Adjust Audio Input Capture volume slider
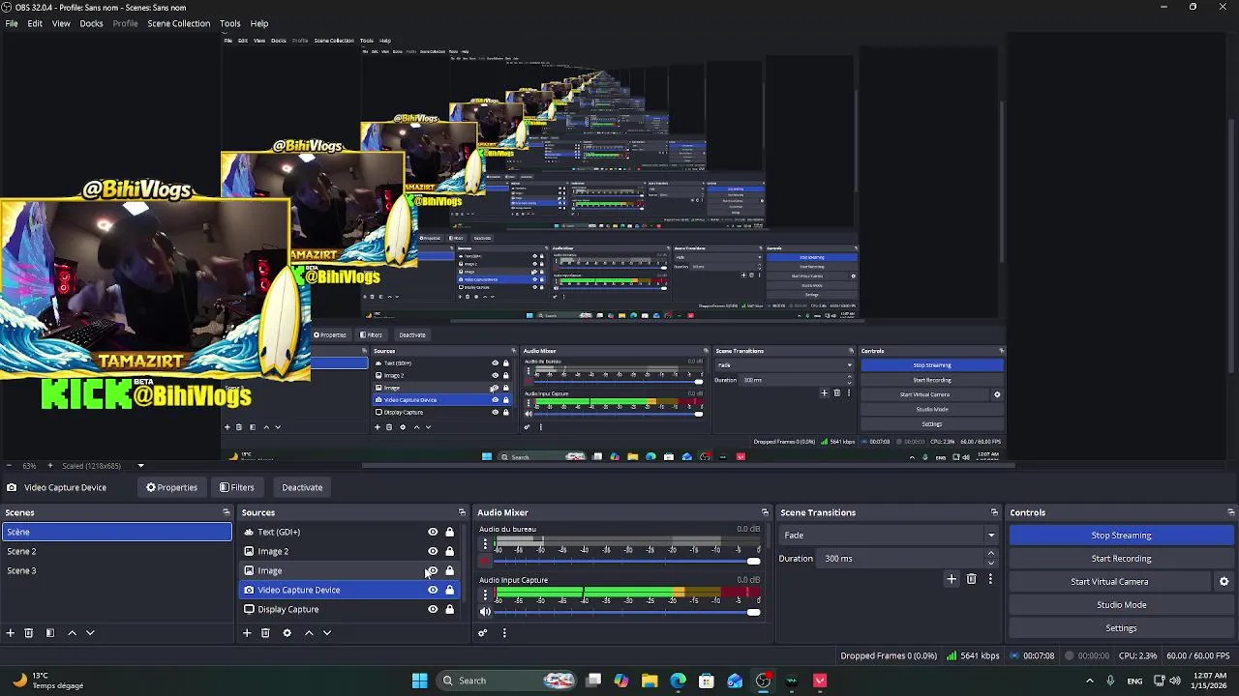1239x696 pixels. tap(627, 612)
